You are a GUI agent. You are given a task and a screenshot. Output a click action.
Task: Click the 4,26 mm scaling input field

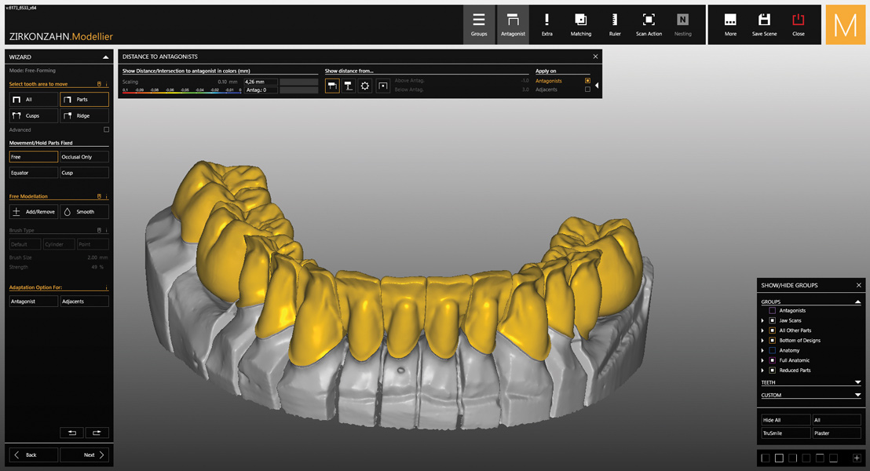click(x=260, y=82)
